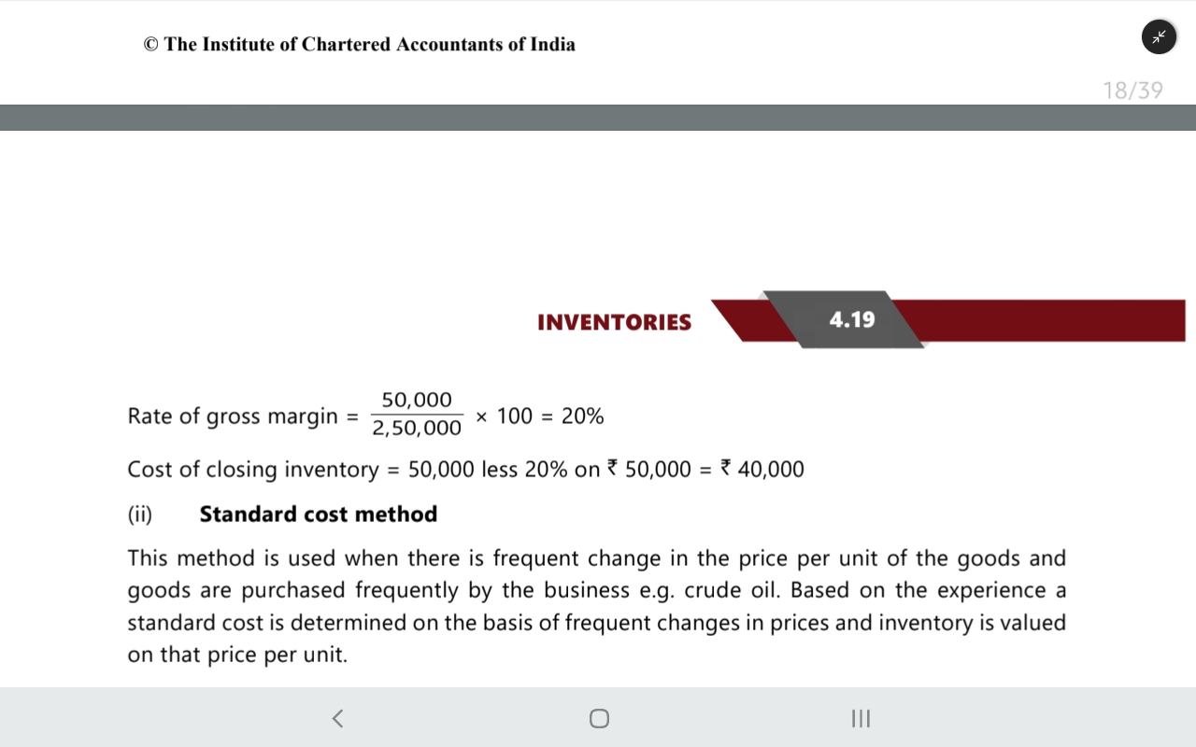1196x747 pixels.
Task: Tap the paragraph line ending with is valued
Action: (596, 623)
